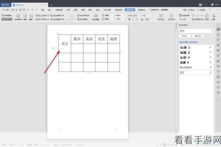Insert row below (在下方插入行)
Viewport: 221px width, 147px height.
pyautogui.click(x=42, y=19)
